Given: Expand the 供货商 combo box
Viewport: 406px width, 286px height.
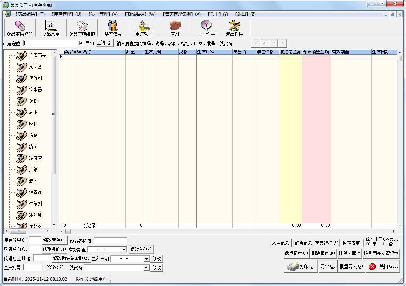Looking at the screenshot, I should point(146,268).
